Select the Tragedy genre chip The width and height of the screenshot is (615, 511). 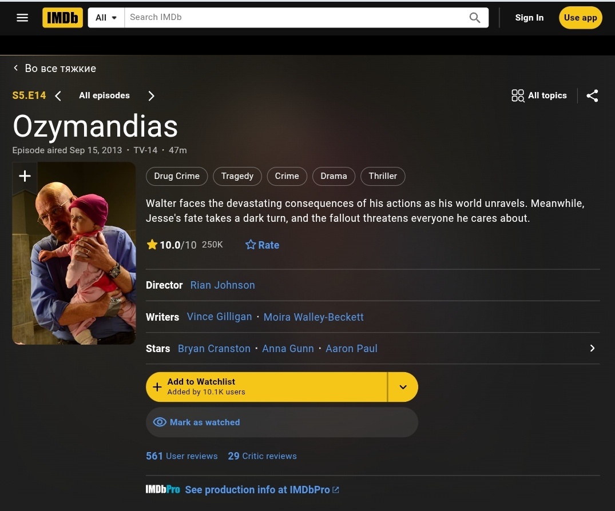point(237,176)
